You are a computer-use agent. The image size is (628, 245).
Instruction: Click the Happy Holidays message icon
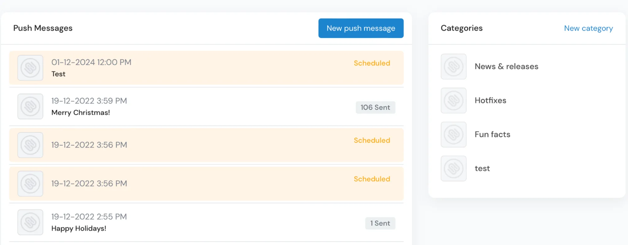(x=30, y=222)
